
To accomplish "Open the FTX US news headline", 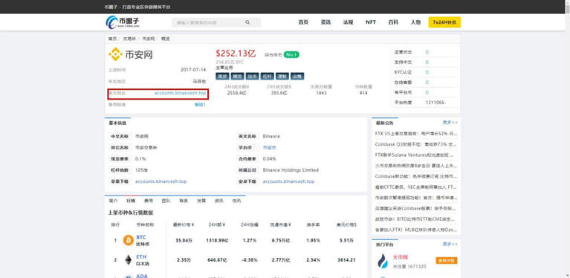I will point(416,134).
